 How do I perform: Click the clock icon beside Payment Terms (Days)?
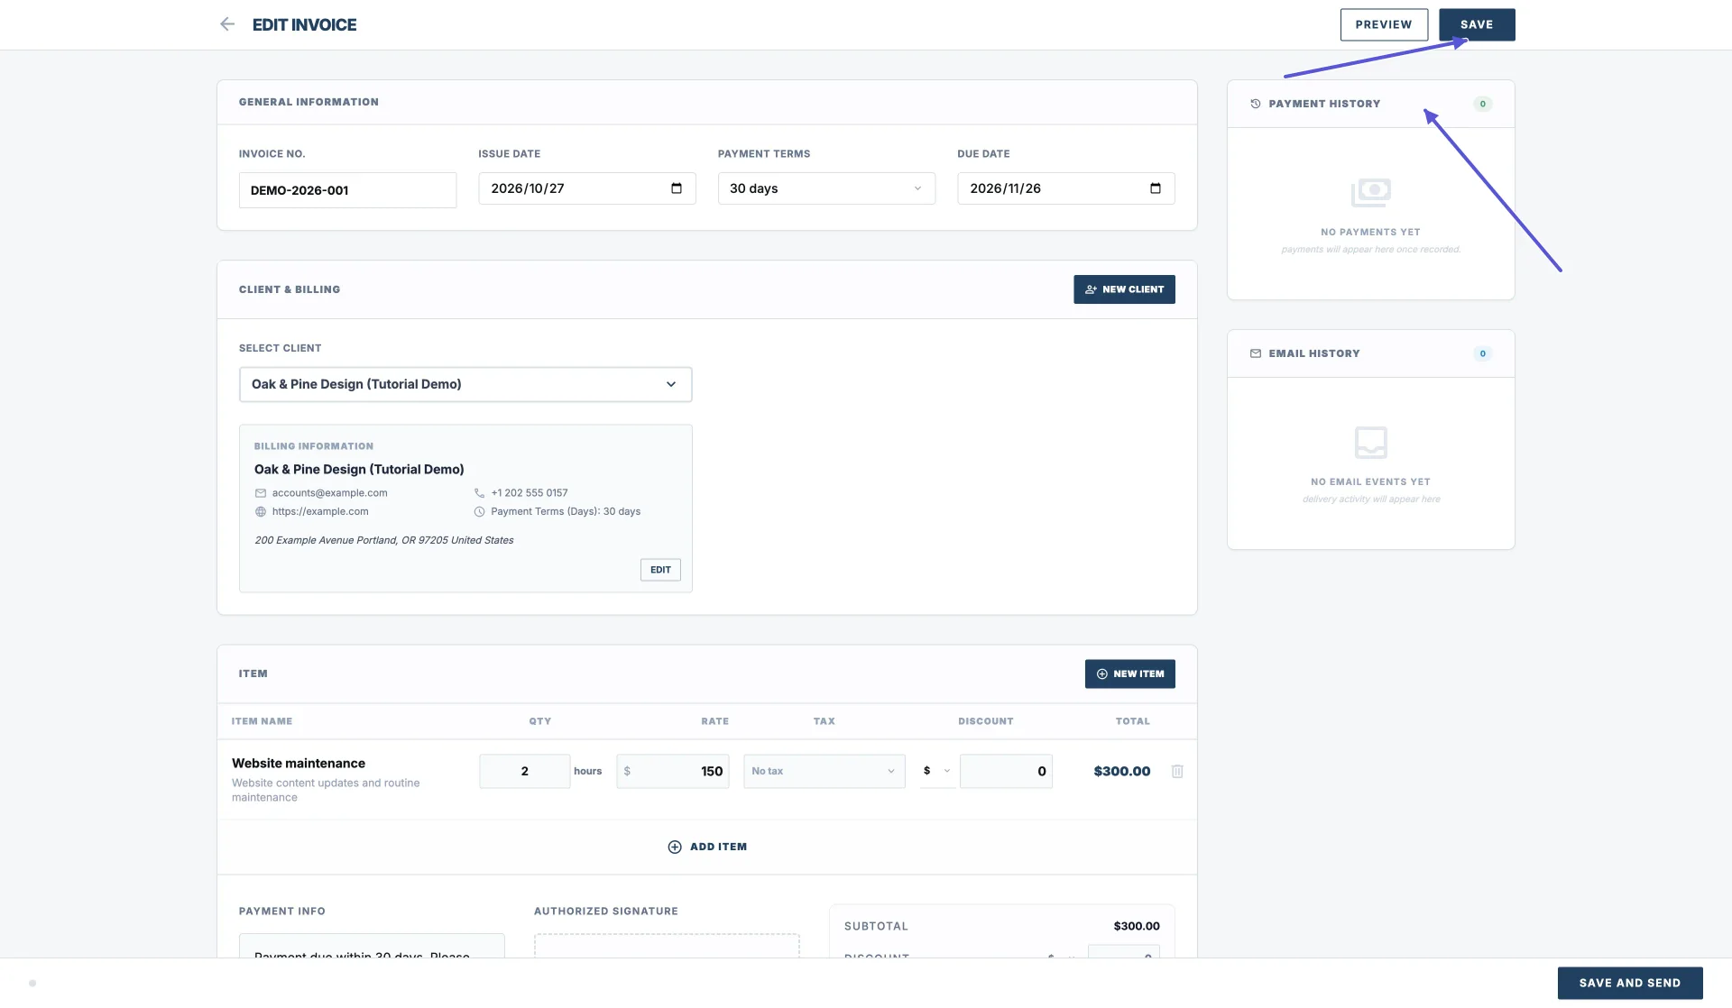point(479,511)
